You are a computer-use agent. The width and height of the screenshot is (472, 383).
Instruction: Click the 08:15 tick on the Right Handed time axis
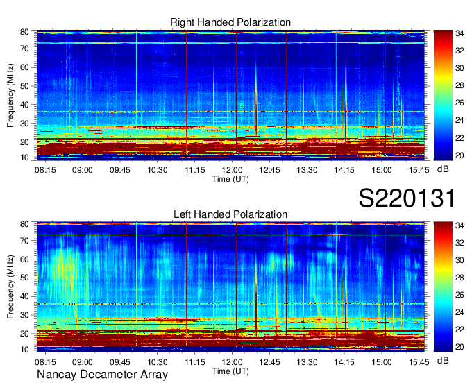pyautogui.click(x=45, y=170)
